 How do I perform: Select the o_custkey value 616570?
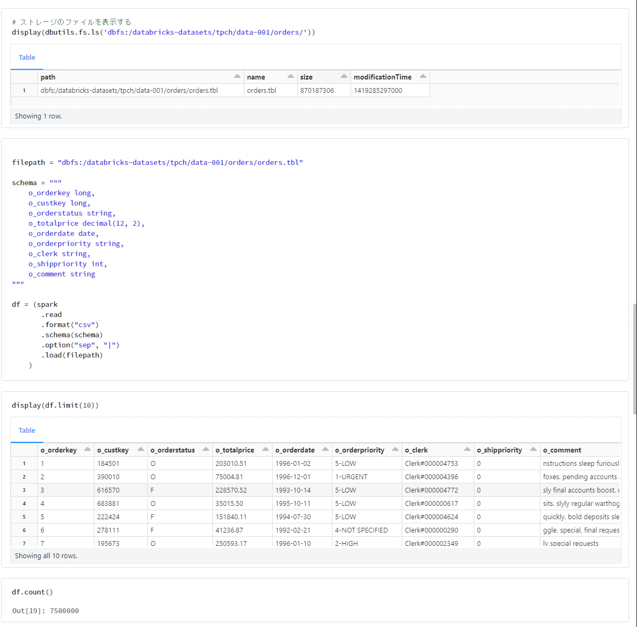click(x=121, y=490)
